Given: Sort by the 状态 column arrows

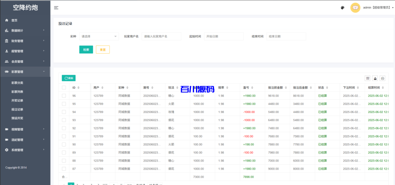Looking at the screenshot, I should (x=327, y=87).
